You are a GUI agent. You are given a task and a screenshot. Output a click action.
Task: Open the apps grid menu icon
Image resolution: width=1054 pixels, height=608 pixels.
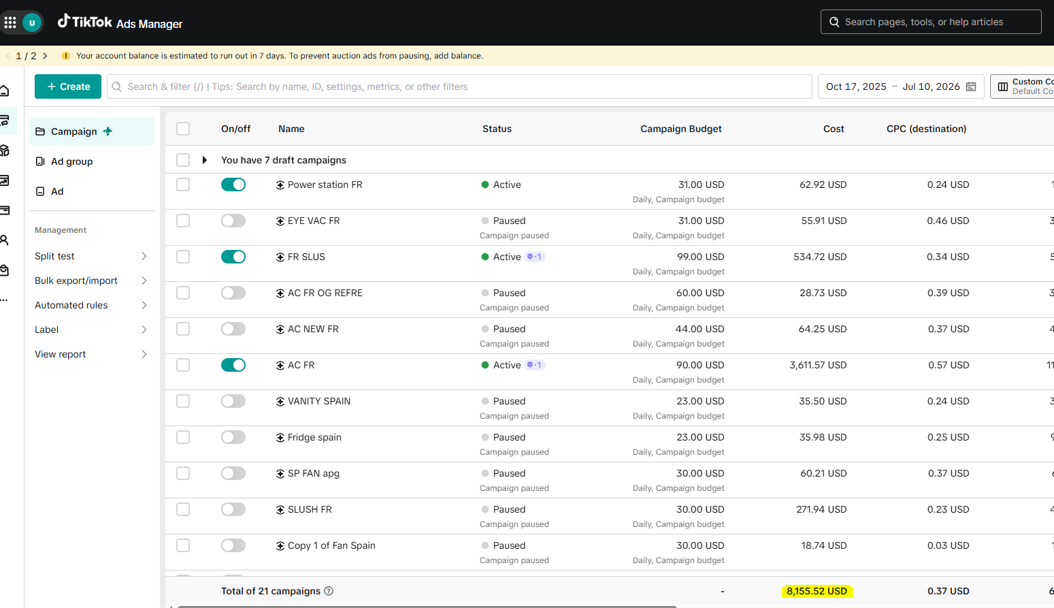[10, 22]
